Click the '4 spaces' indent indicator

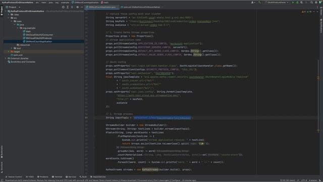point(313,180)
